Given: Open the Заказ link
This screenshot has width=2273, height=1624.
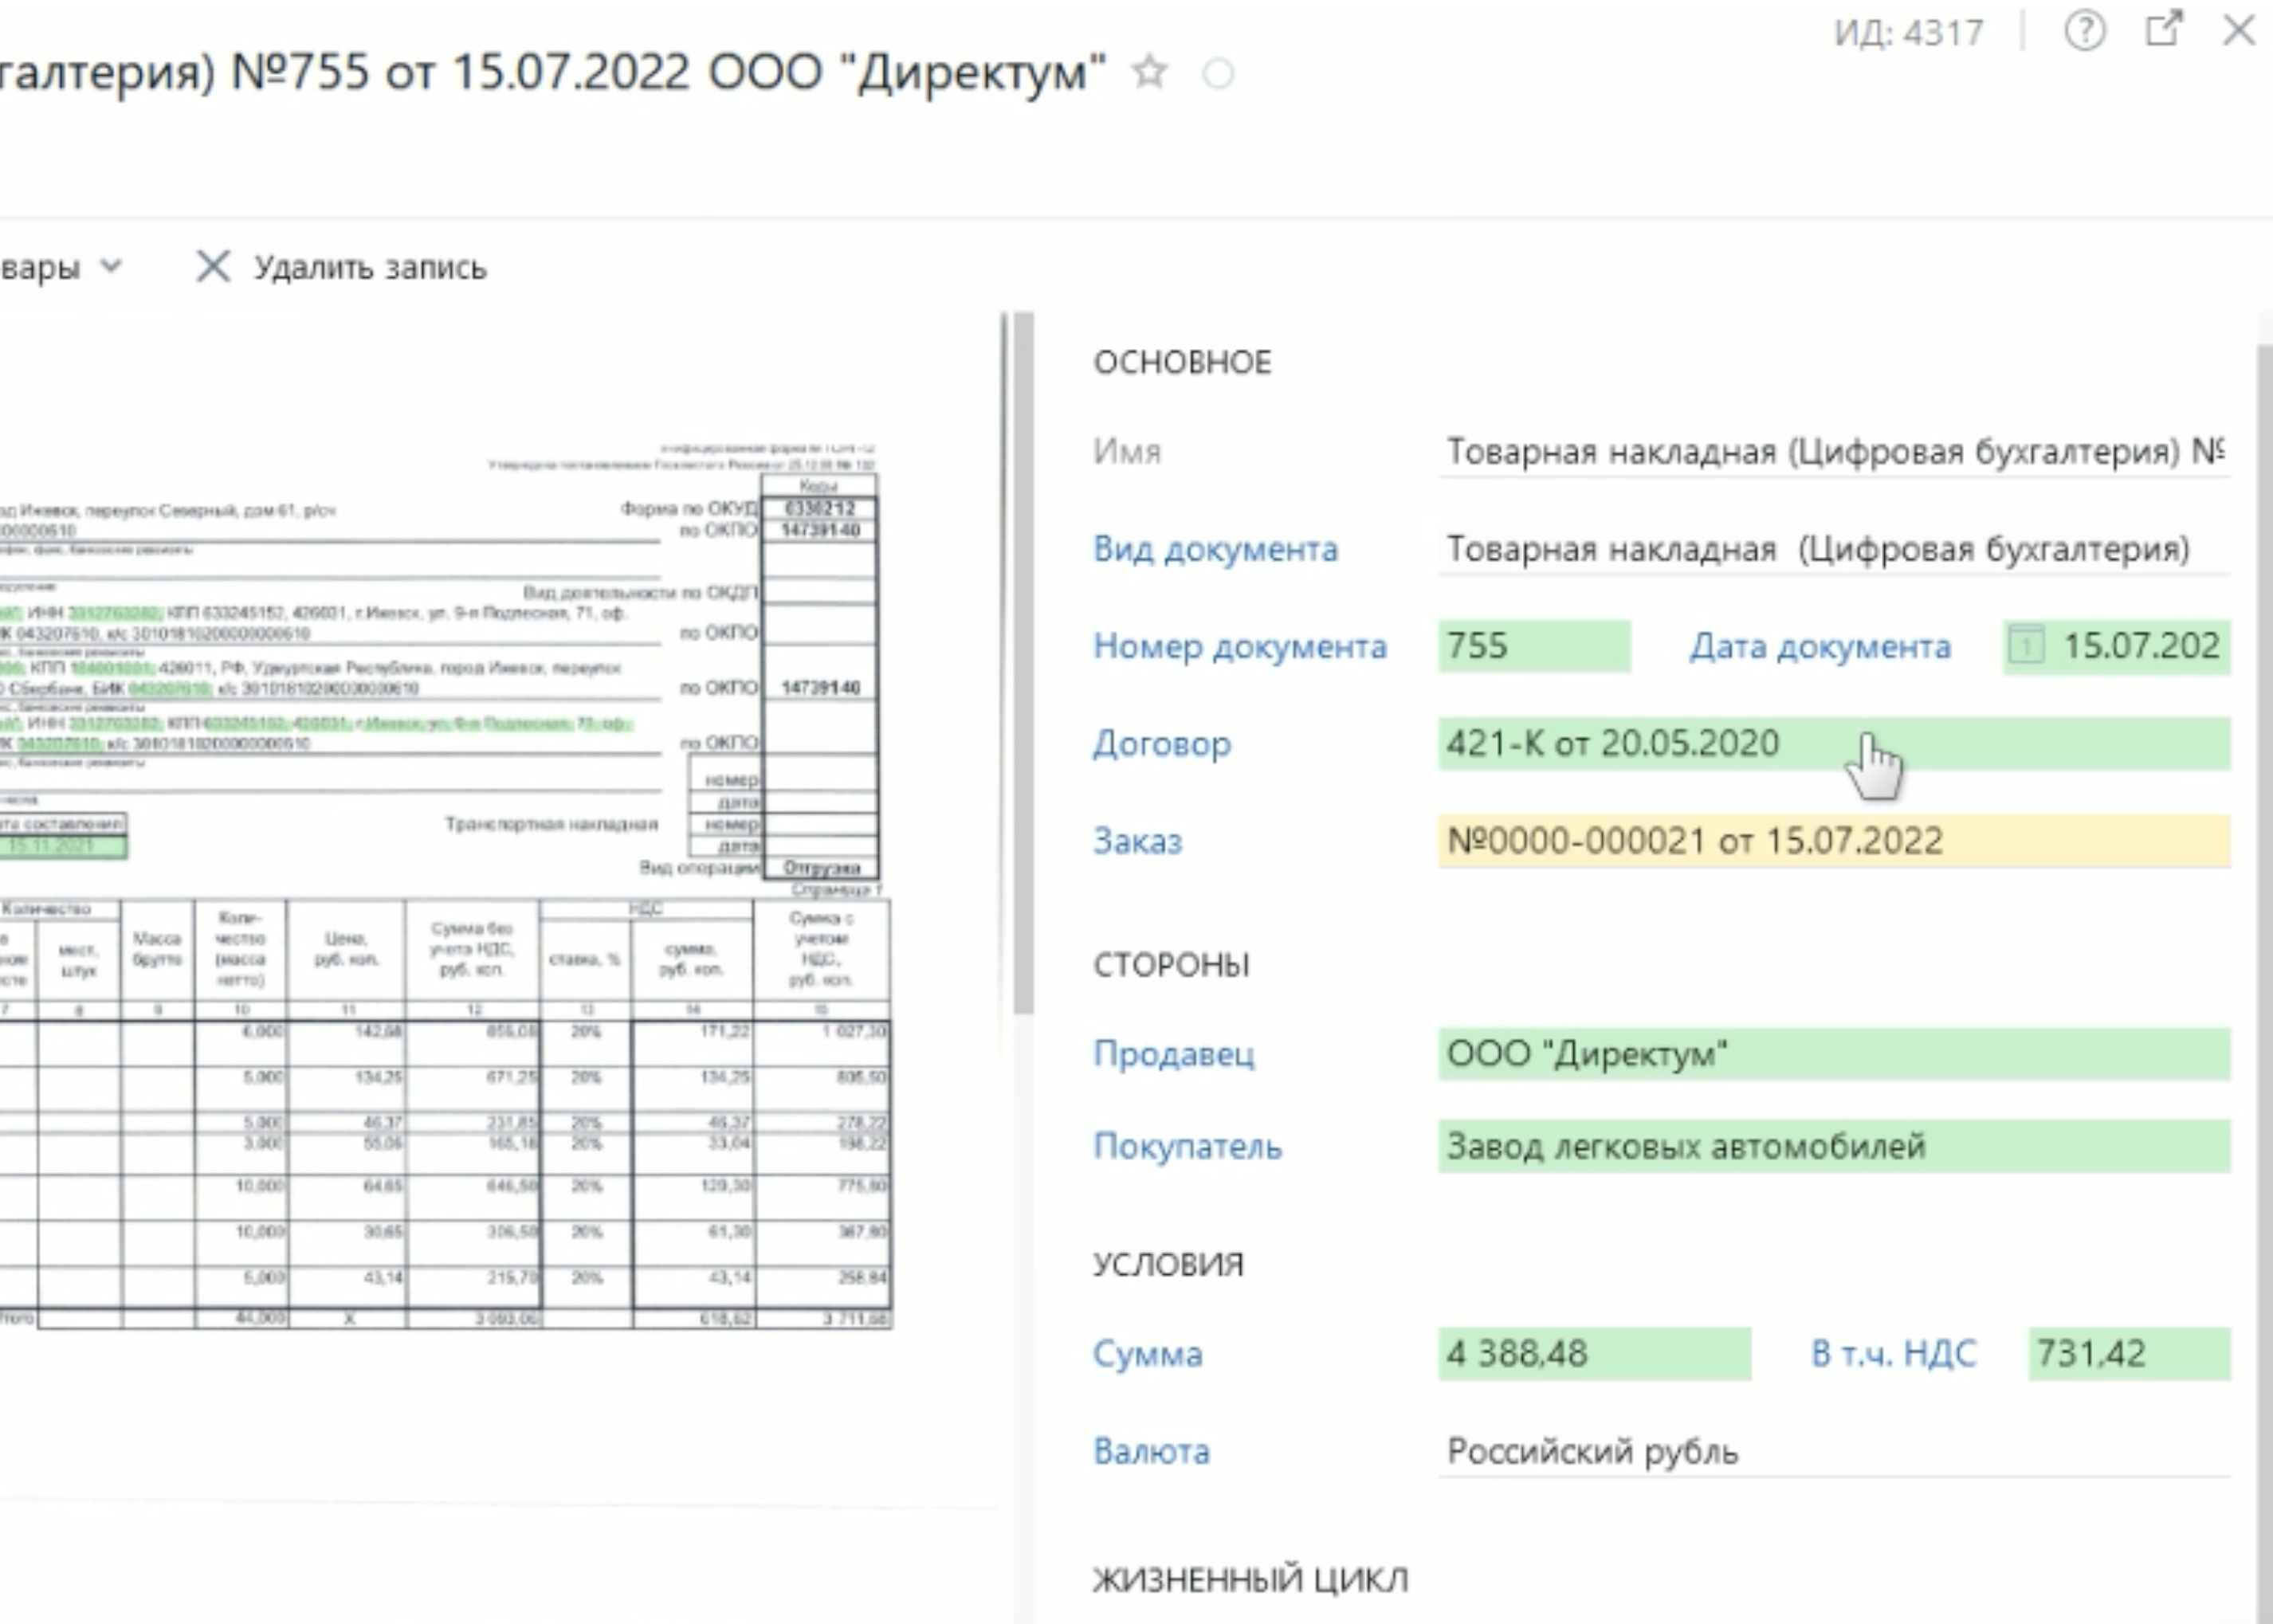Looking at the screenshot, I should 1137,841.
